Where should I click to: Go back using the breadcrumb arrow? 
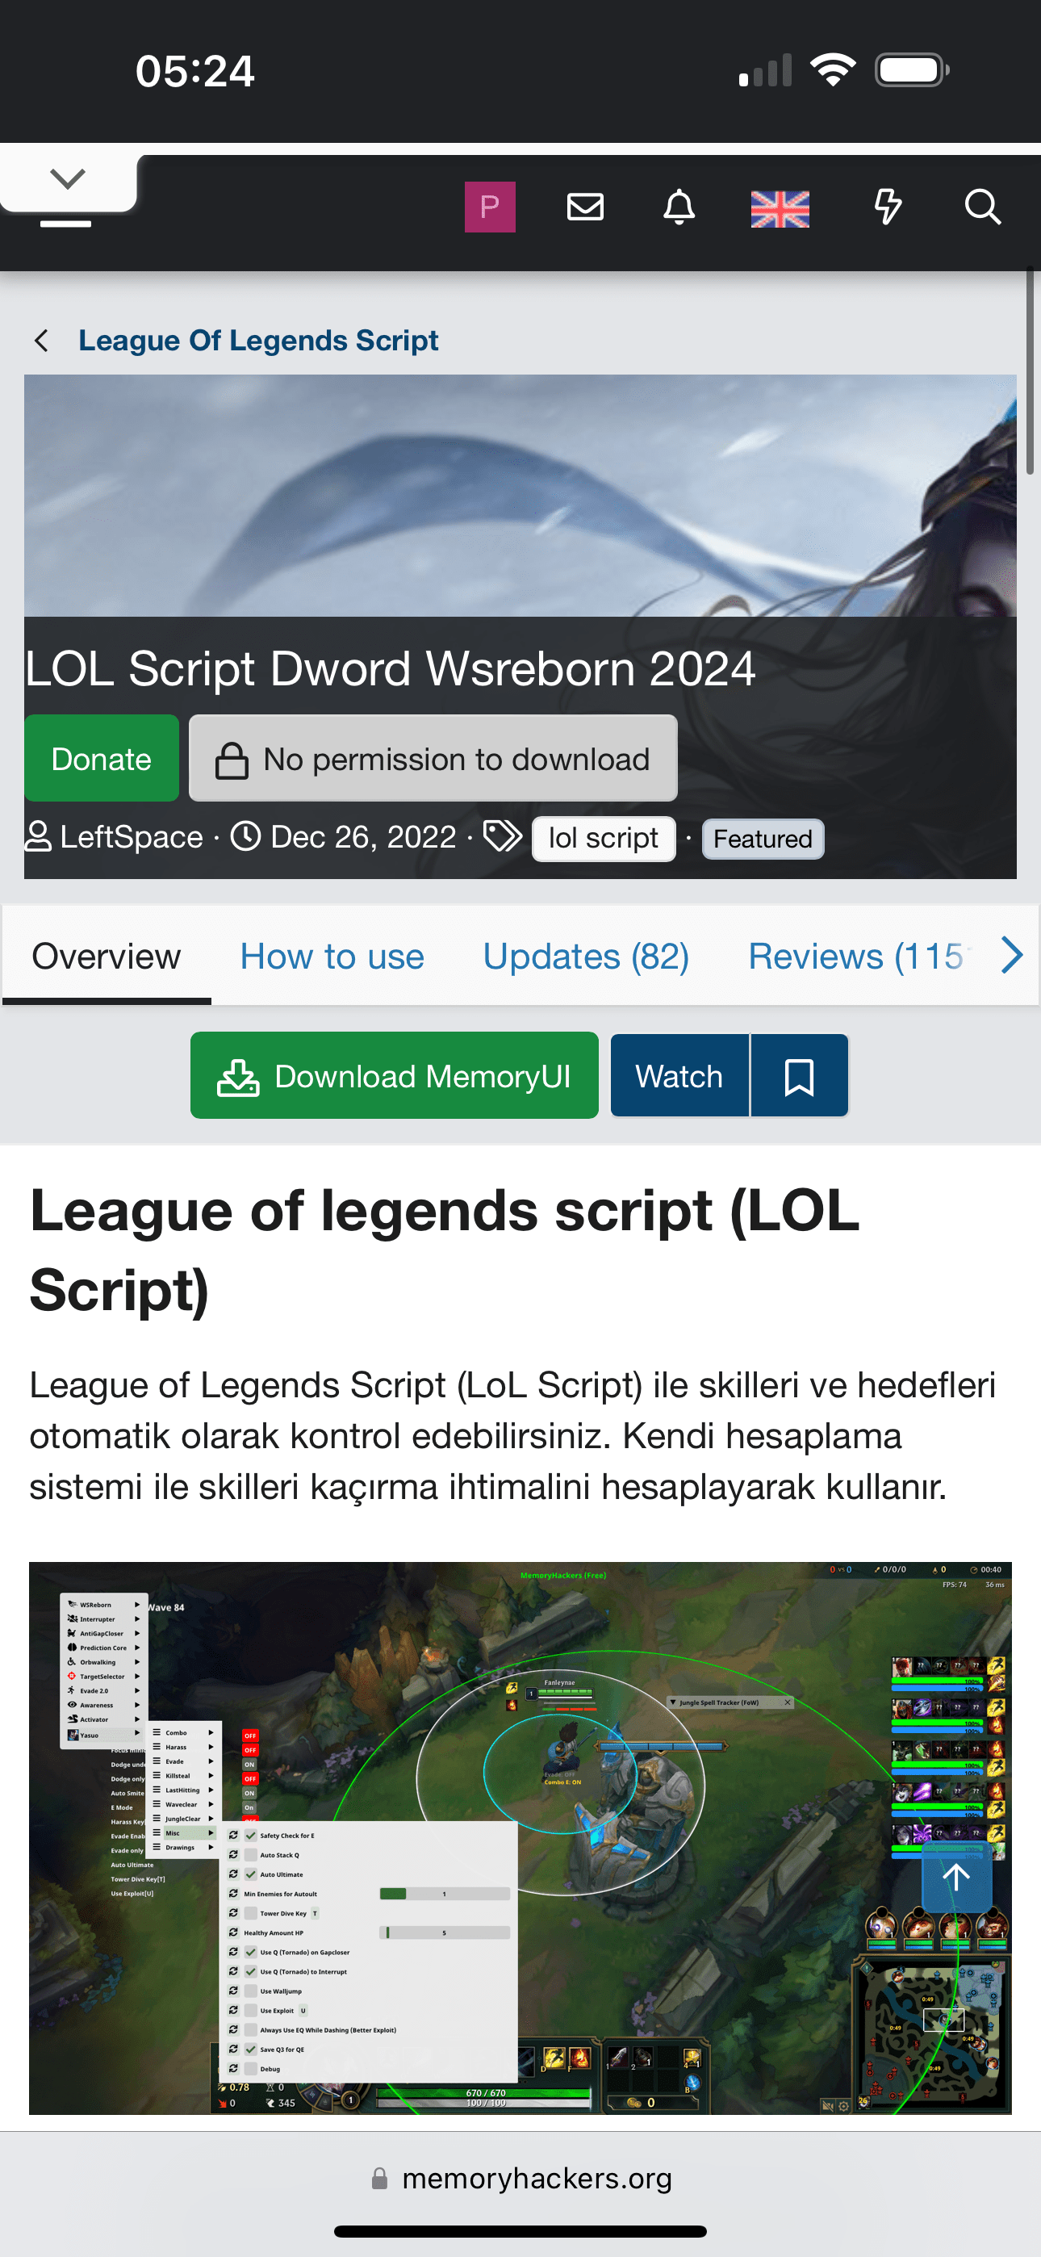[x=41, y=340]
